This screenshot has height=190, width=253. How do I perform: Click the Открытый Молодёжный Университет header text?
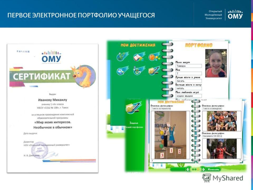(x=213, y=15)
